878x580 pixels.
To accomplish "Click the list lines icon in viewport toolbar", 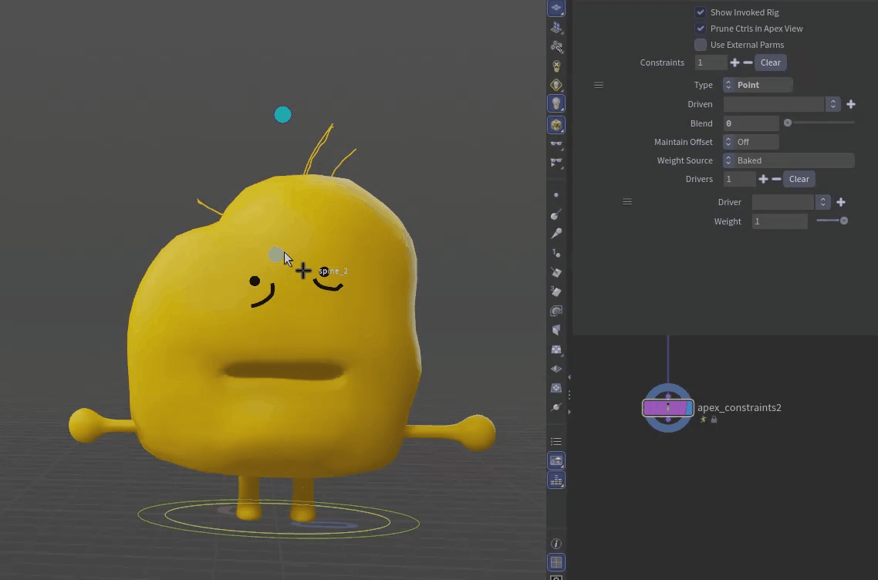I will point(556,442).
